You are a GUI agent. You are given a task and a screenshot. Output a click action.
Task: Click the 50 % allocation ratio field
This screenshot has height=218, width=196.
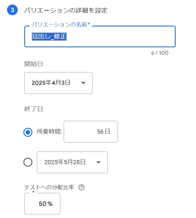[42, 204]
